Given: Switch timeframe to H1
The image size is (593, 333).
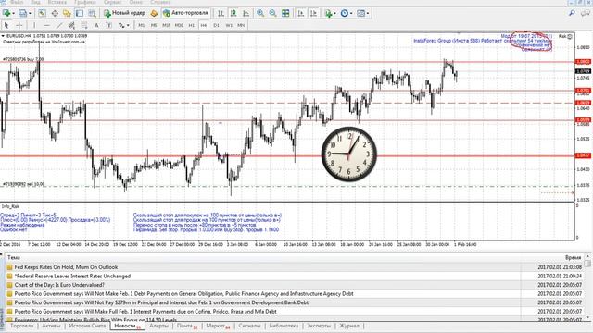Looking at the screenshot, I should 192,25.
